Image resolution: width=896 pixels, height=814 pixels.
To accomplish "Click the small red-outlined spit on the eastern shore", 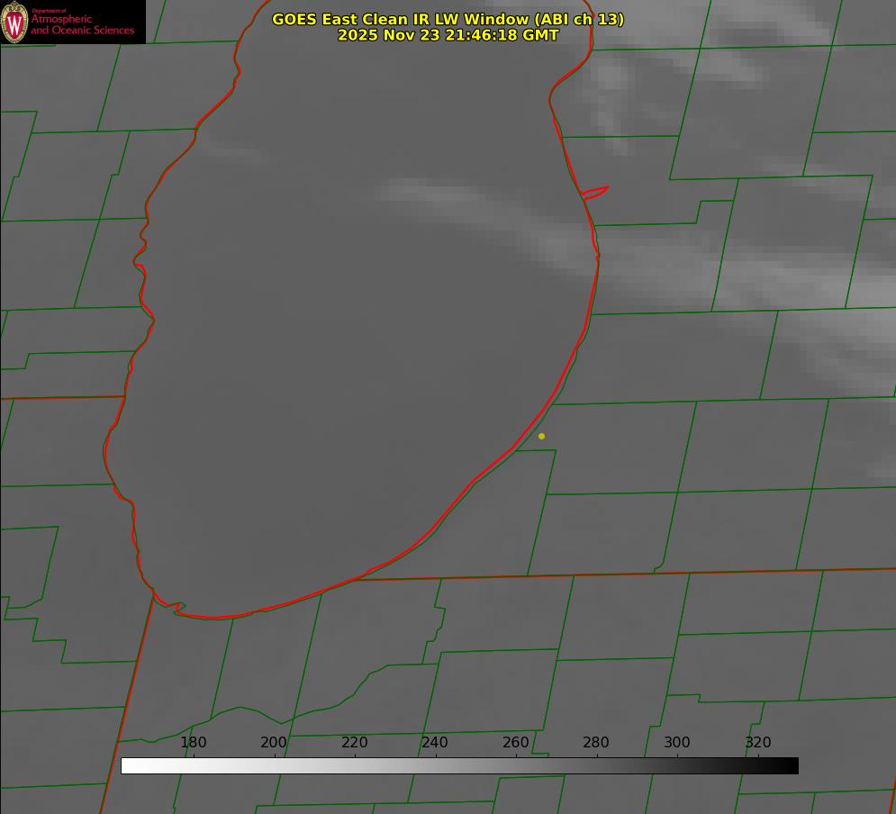I will pyautogui.click(x=596, y=192).
